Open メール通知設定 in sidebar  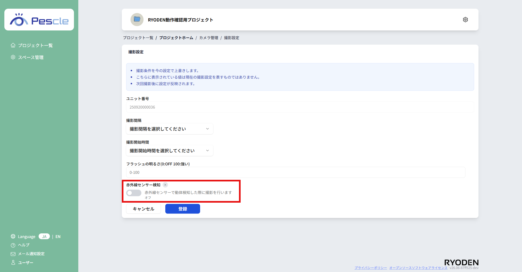(x=31, y=254)
